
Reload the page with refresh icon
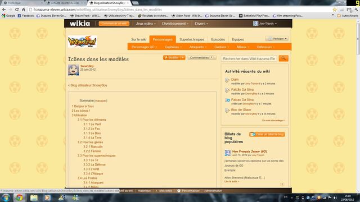click(x=17, y=10)
